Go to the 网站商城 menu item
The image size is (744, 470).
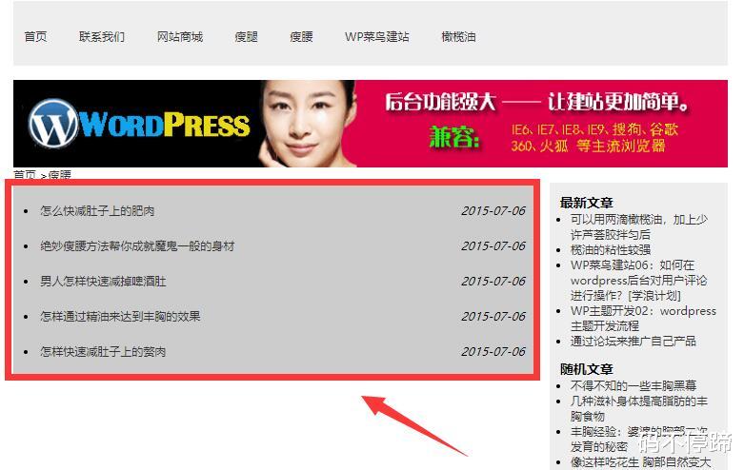pos(180,37)
